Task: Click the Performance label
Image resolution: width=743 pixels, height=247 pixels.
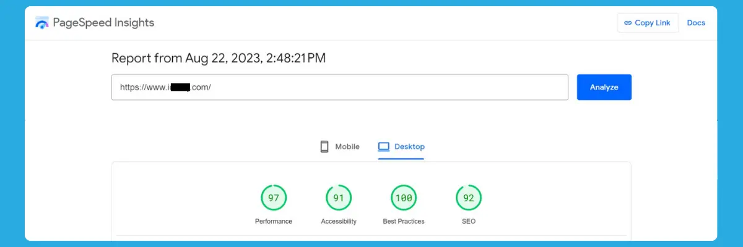Action: [274, 221]
